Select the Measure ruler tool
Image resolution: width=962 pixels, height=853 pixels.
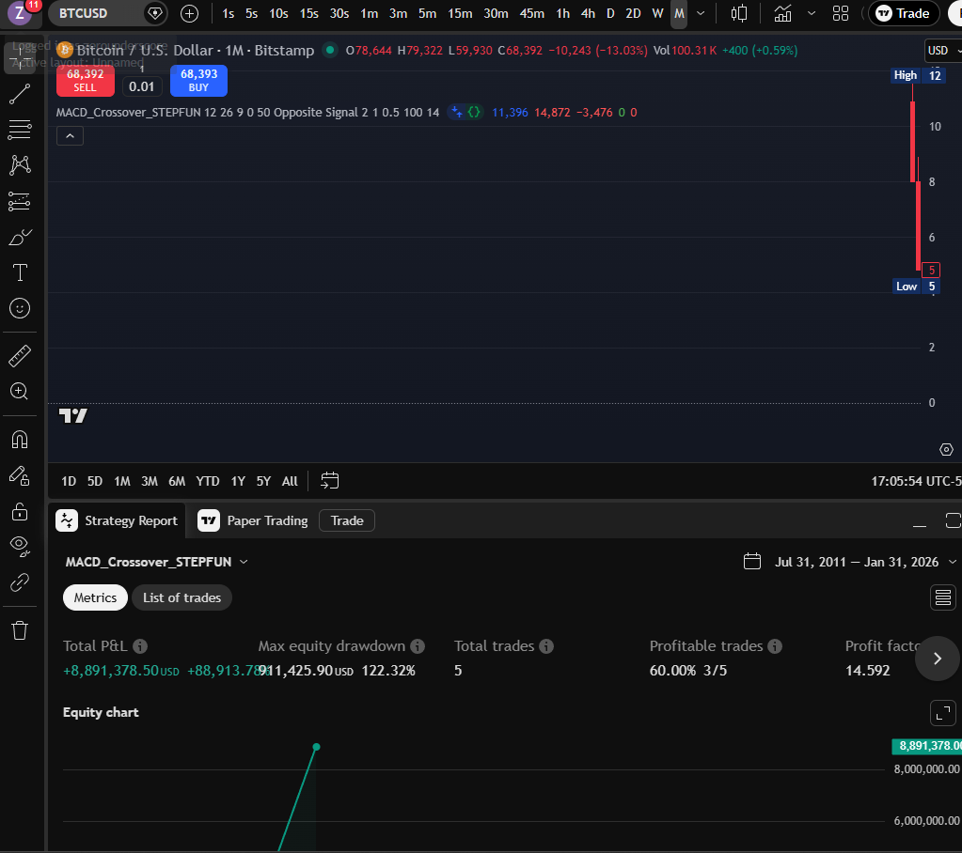point(20,355)
